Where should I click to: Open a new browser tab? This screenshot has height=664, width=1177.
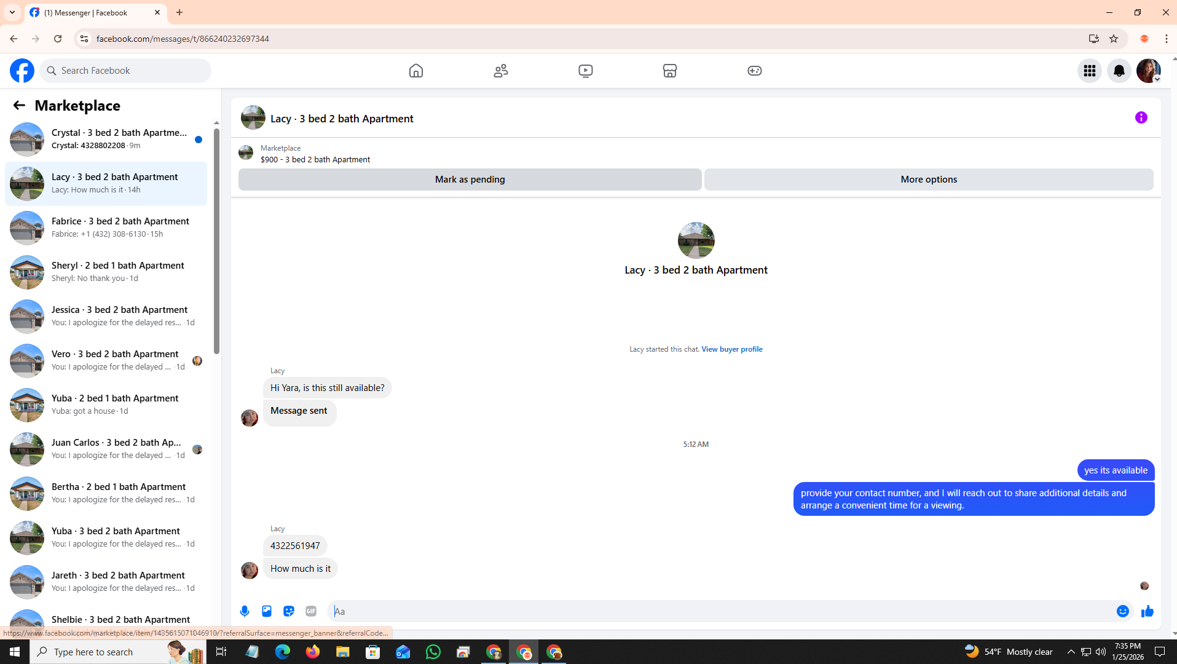(179, 12)
